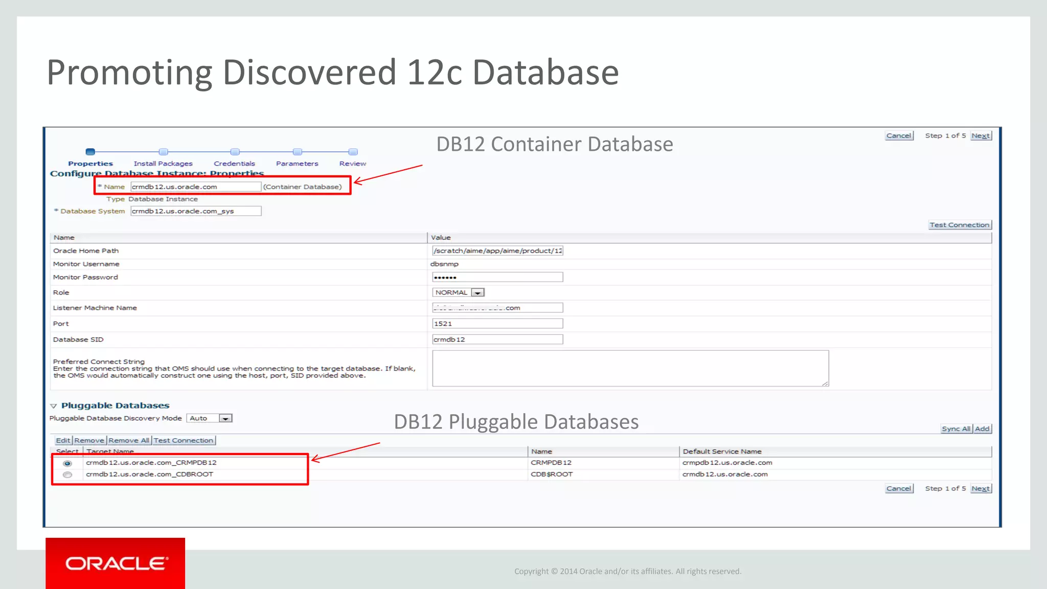Screen dimensions: 1047x589
Task: Go to Review step label
Action: pos(353,164)
